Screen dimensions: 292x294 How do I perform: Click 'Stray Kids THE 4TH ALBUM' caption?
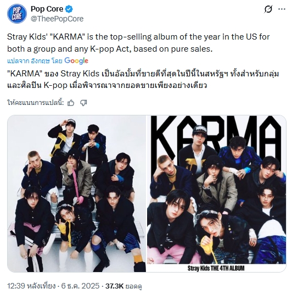point(216,268)
